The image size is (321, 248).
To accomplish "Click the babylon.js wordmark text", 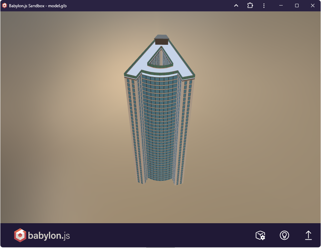I will [48, 235].
